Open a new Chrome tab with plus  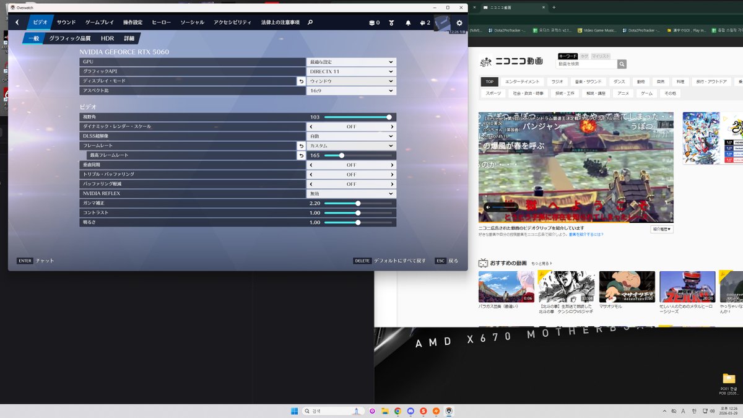click(x=554, y=7)
